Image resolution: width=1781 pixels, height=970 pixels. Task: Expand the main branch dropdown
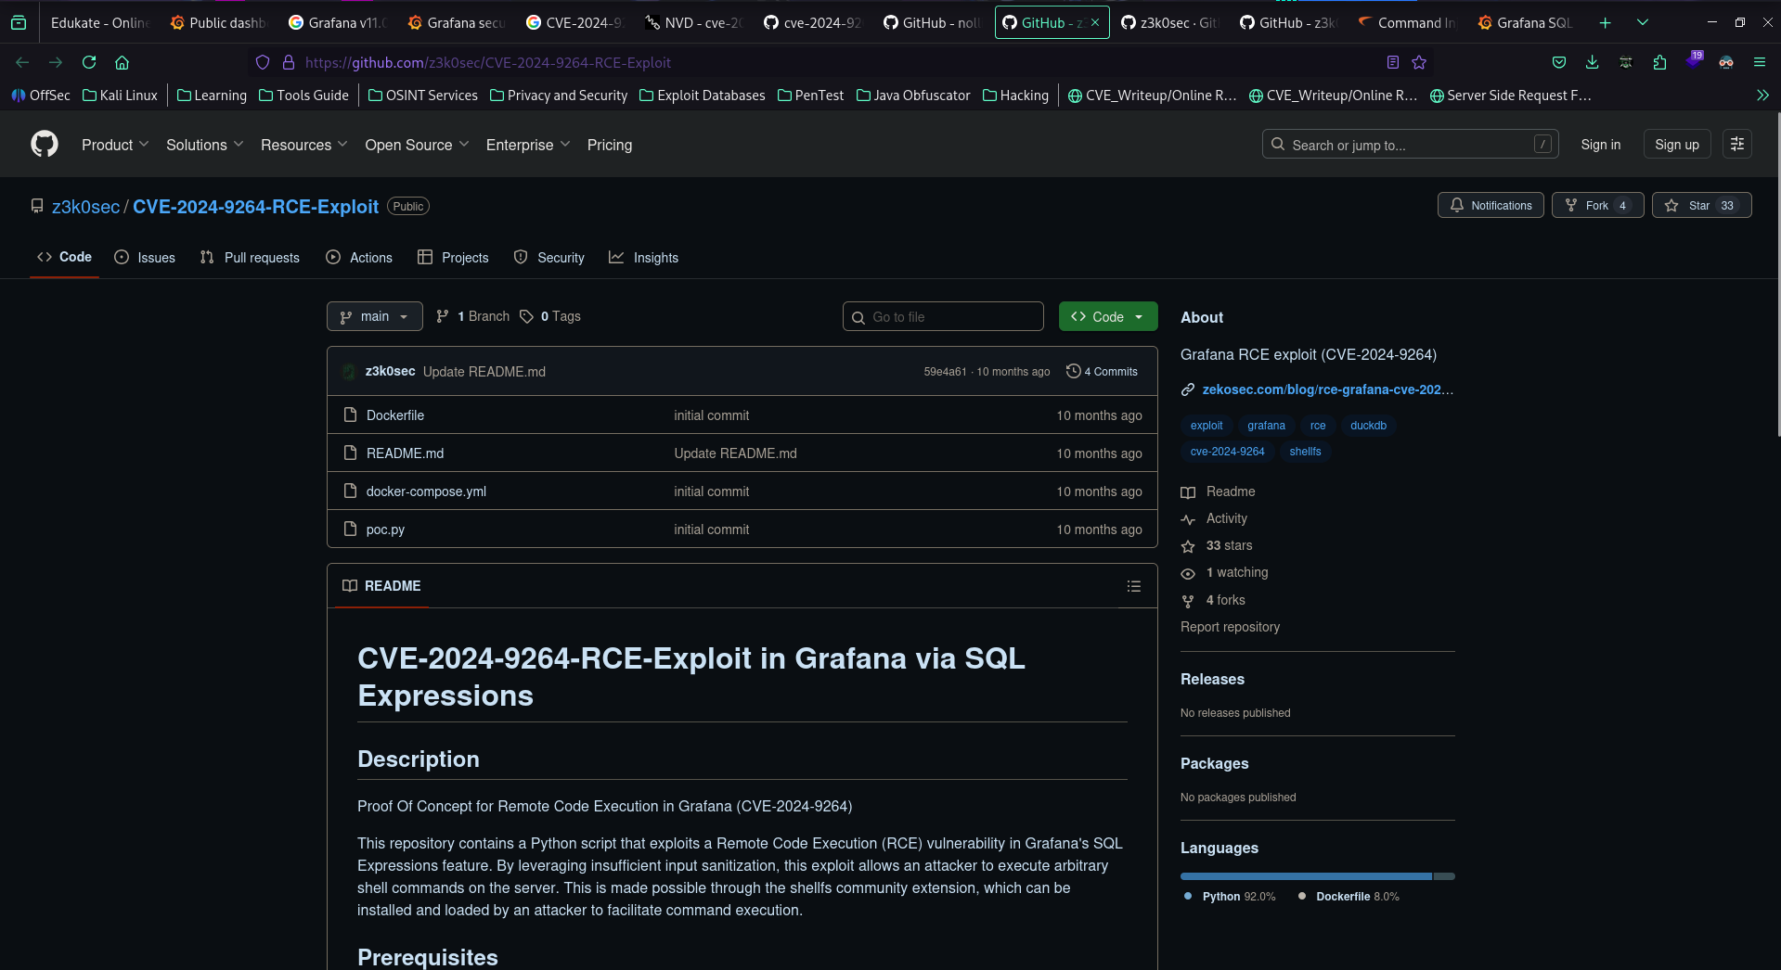point(374,316)
